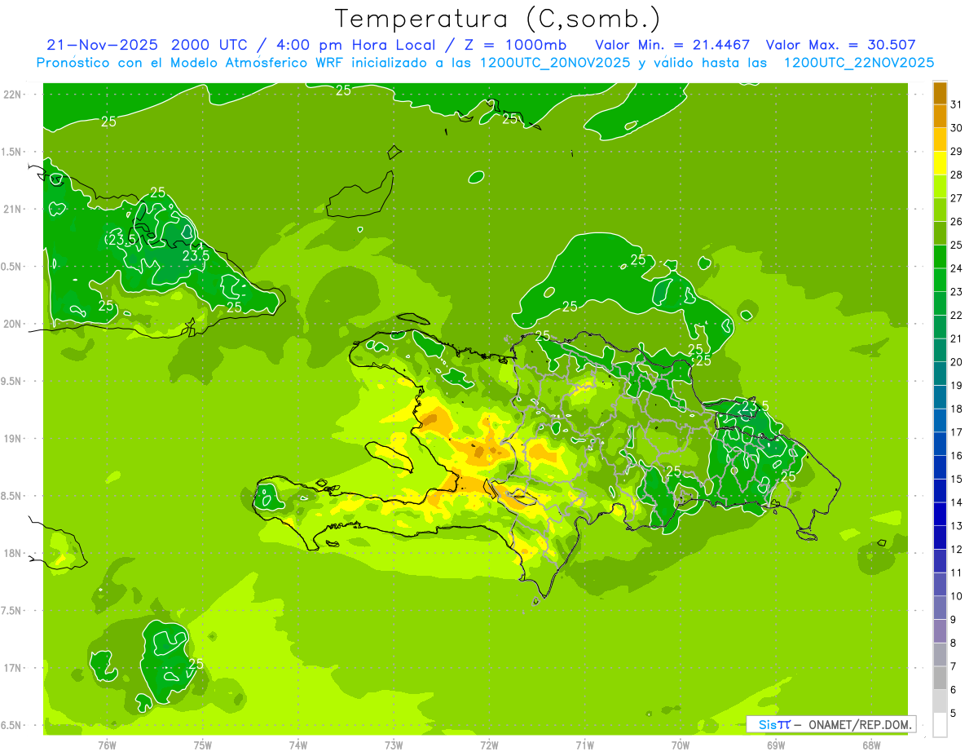The image size is (978, 756).
Task: Pick the teal legend swatch between 19 and 20
Action: [940, 374]
